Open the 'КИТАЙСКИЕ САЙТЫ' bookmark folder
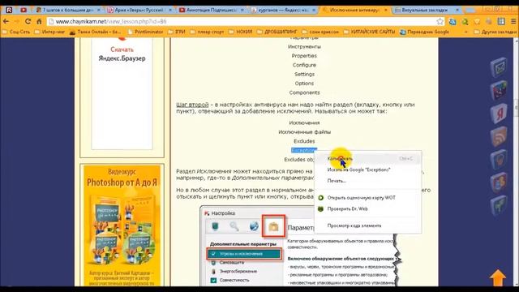519x292 pixels. [370, 32]
